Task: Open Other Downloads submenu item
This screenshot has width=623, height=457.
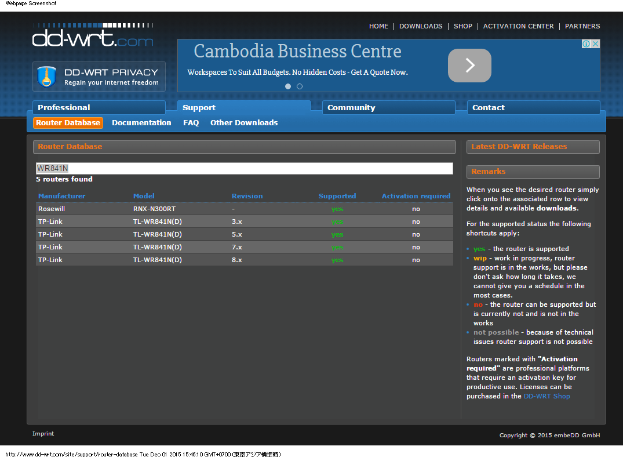Action: (244, 123)
